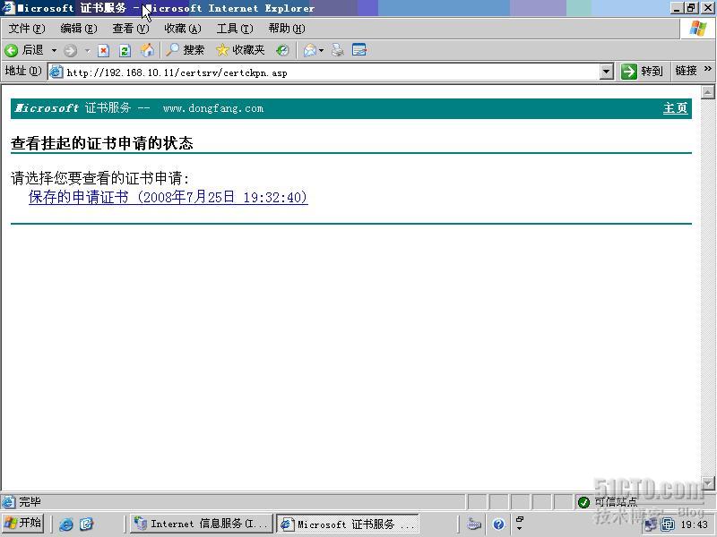
Task: Open the edit page toolbar icon
Action: point(359,50)
